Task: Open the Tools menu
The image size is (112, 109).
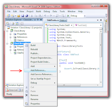Action: [62, 11]
